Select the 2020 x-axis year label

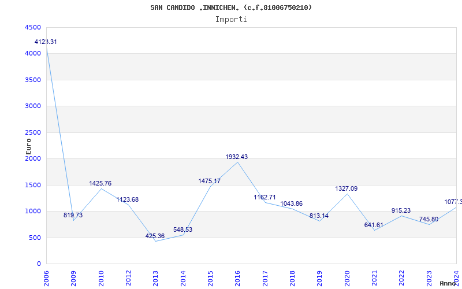tap(347, 278)
